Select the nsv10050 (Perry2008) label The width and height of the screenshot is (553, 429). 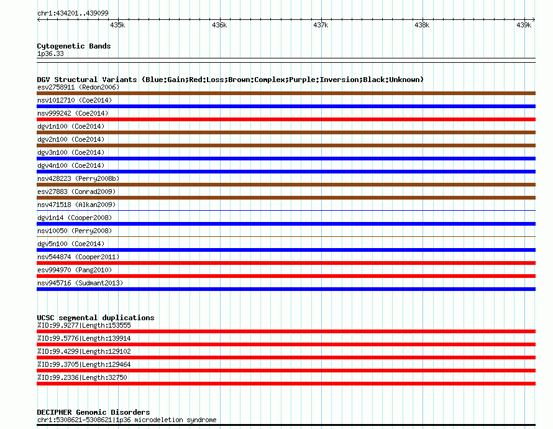point(75,231)
